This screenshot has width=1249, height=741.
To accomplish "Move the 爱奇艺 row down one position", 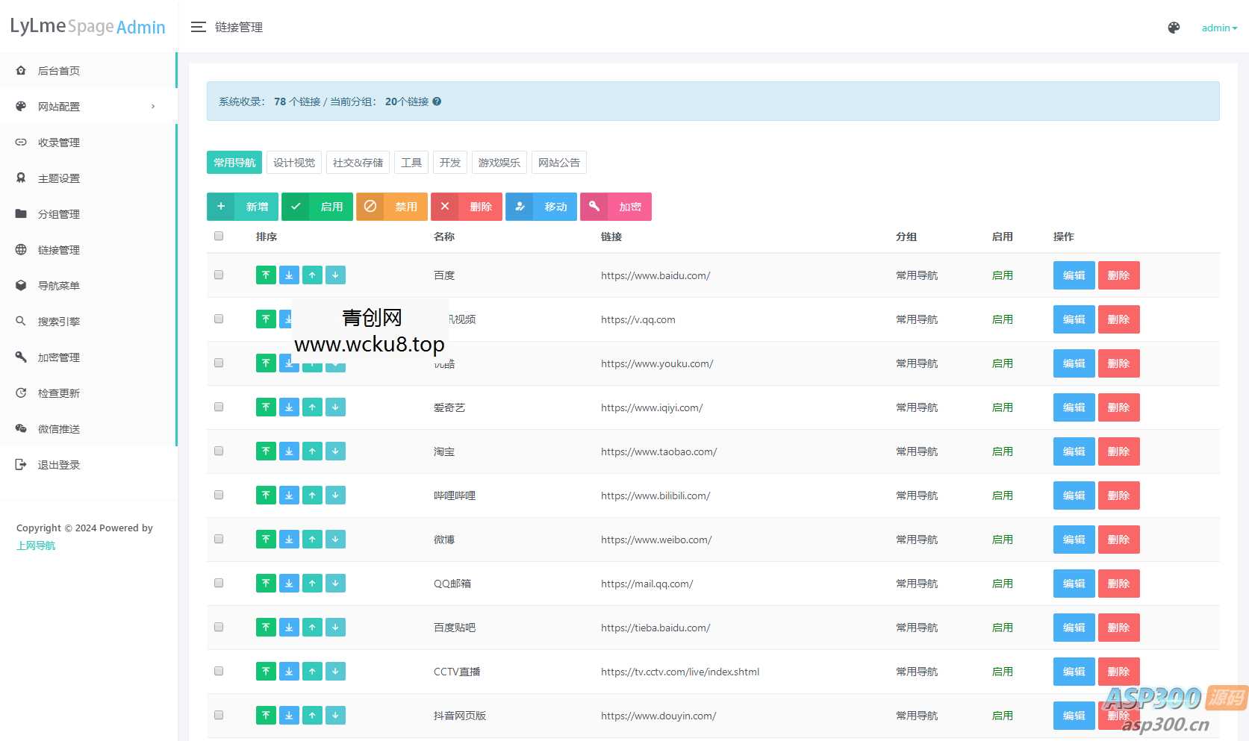I will (x=335, y=407).
